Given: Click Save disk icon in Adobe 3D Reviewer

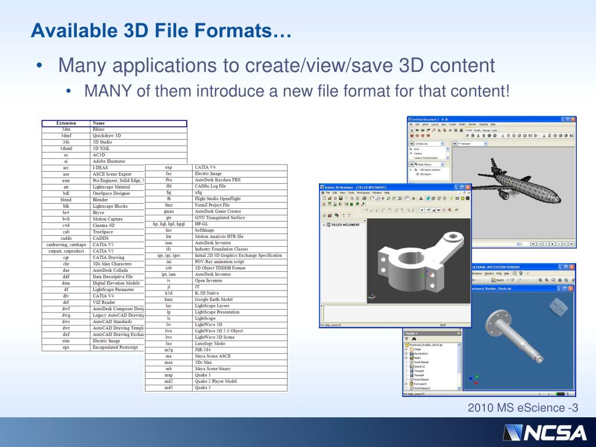Looking at the screenshot, I should (x=341, y=198).
